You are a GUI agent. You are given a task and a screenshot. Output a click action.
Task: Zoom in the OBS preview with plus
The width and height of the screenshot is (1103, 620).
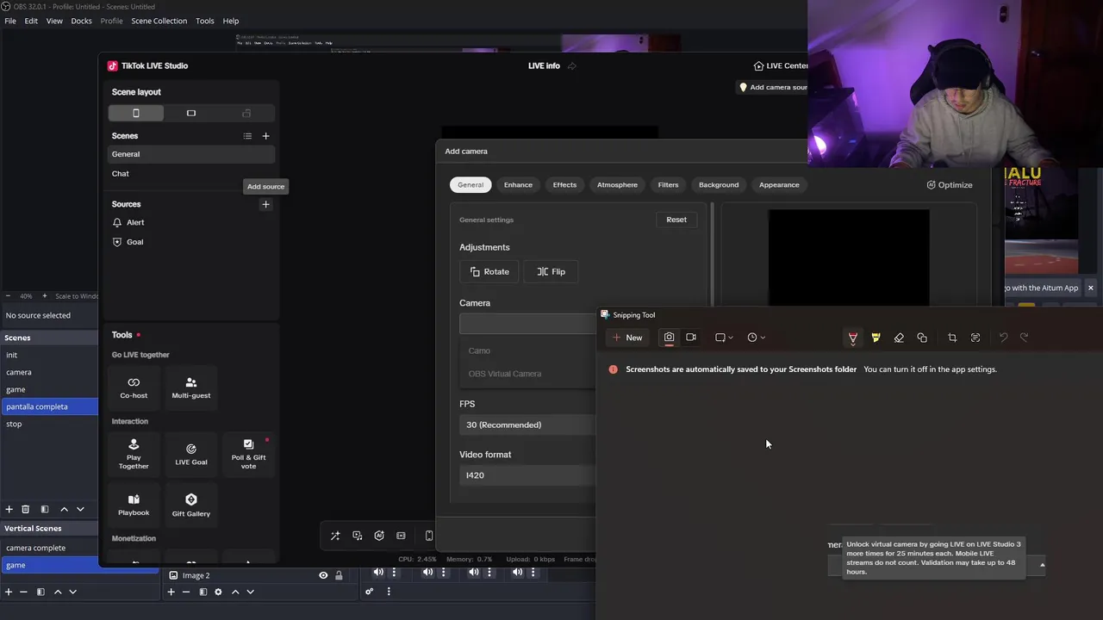coord(45,296)
